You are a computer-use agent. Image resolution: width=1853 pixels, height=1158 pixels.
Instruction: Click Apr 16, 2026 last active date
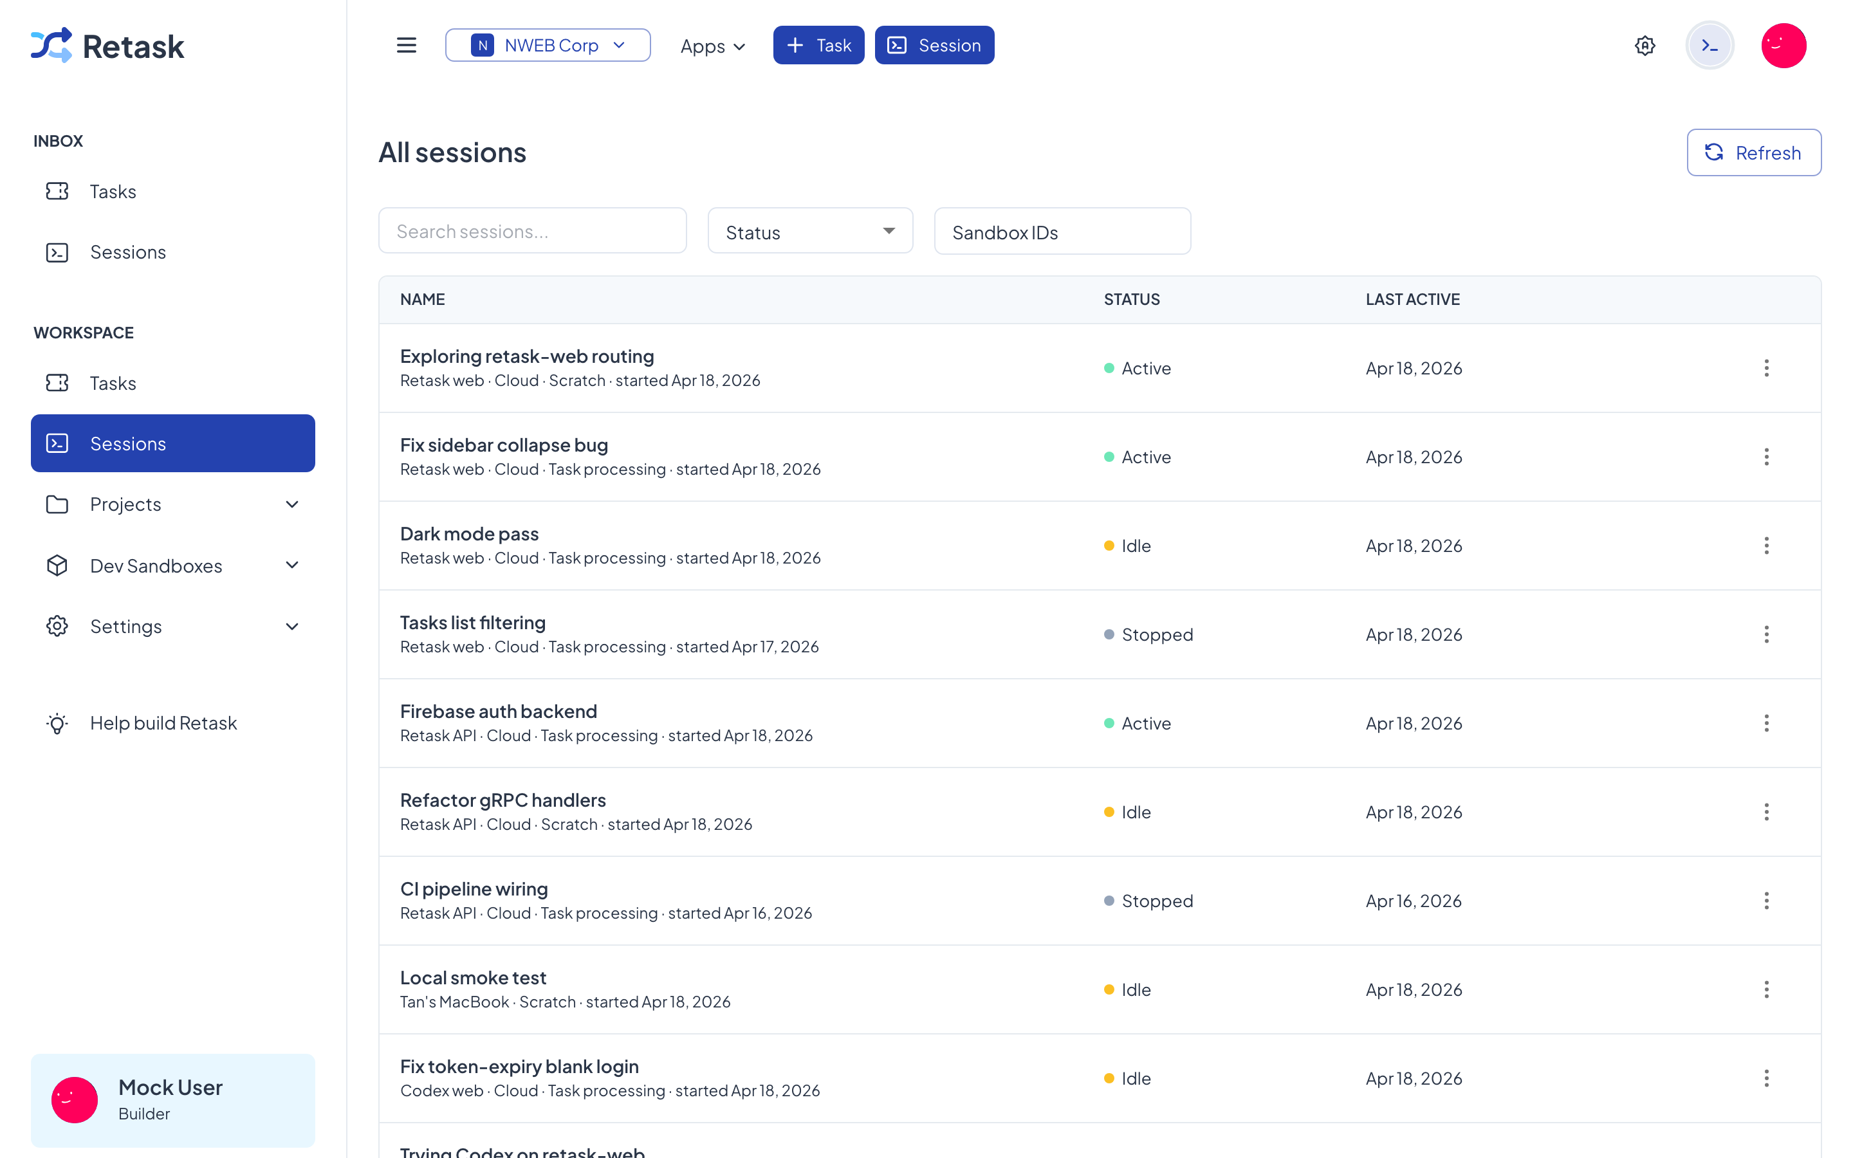[1414, 901]
